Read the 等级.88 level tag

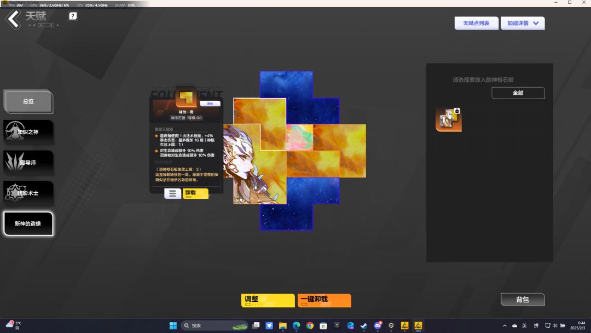(x=195, y=118)
